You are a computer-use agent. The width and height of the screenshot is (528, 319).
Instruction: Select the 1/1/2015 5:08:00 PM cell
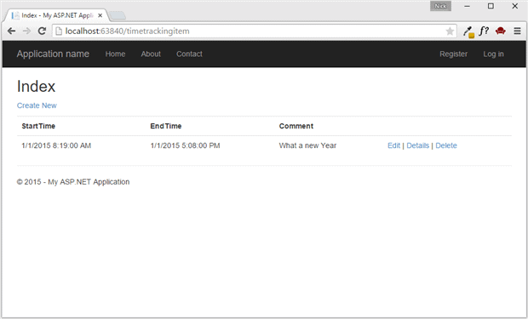(x=185, y=145)
